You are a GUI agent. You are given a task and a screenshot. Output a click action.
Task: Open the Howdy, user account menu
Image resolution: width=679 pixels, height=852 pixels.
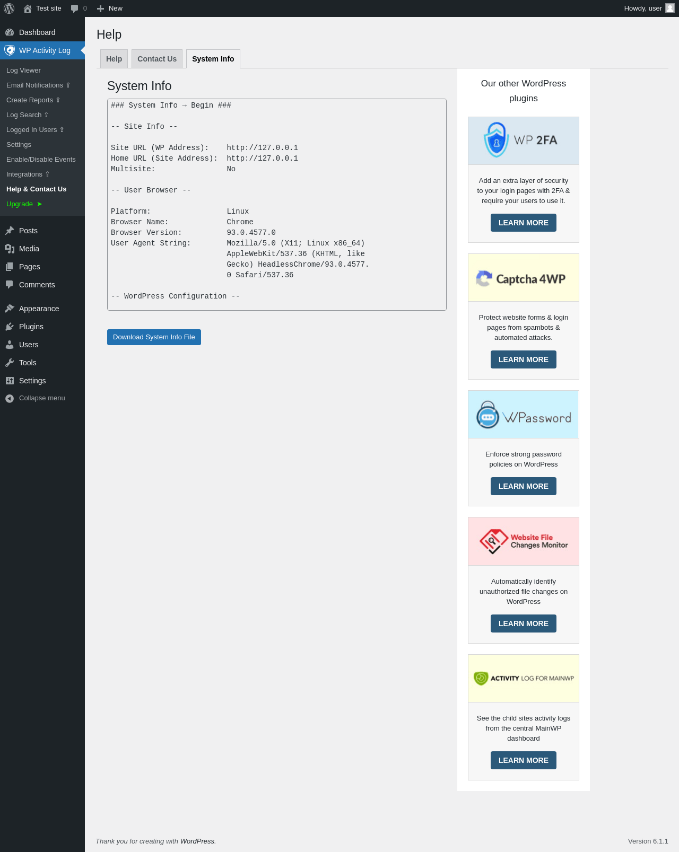click(649, 8)
